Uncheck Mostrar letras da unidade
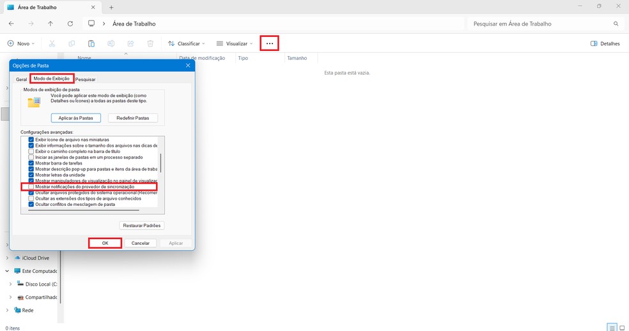The image size is (629, 331). pos(31,175)
